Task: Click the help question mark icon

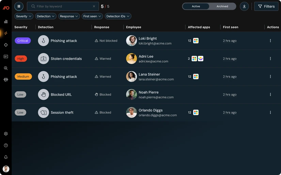Action: click(x=6, y=145)
